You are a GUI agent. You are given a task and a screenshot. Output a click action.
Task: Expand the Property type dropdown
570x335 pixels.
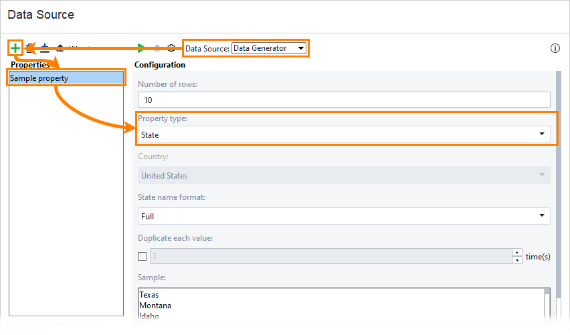(x=344, y=134)
